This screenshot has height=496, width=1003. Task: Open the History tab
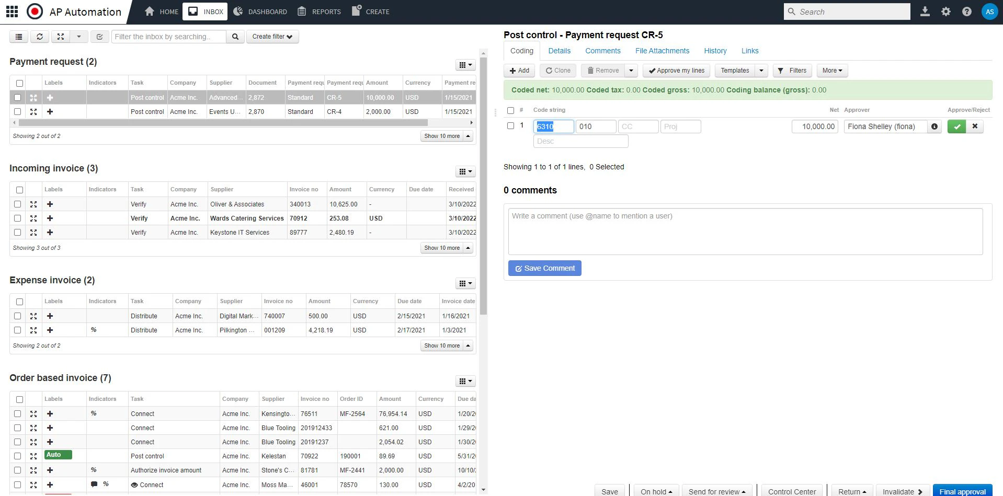click(714, 51)
